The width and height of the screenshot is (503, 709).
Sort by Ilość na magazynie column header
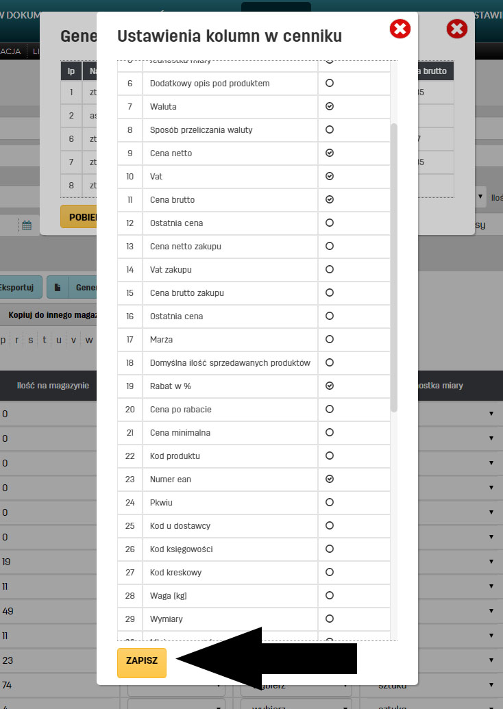tap(53, 386)
